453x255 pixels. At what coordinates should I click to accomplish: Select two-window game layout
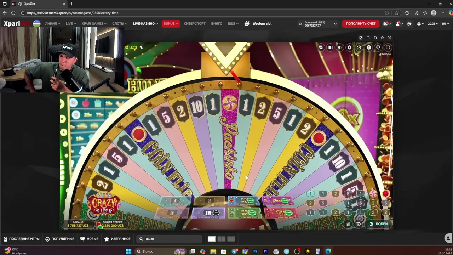pos(221,239)
